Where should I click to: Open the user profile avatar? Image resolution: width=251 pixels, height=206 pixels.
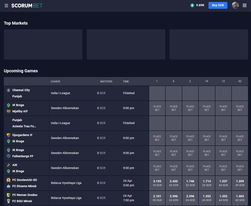click(235, 5)
